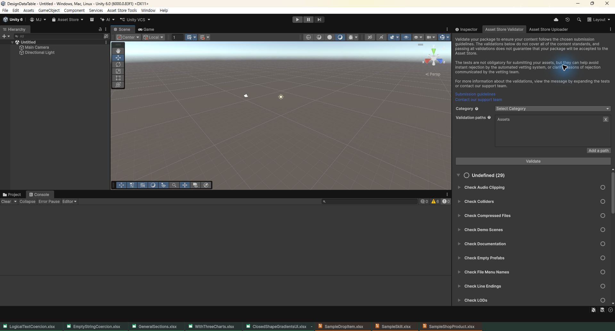Image resolution: width=615 pixels, height=331 pixels.
Task: Toggle Error Pause in Console
Action: [x=49, y=201]
